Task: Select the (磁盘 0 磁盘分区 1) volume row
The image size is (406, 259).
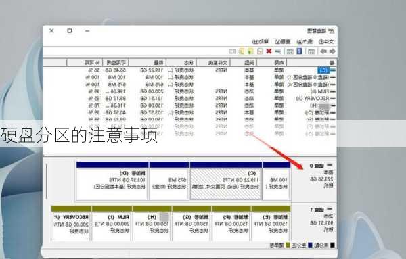Action: tap(189, 77)
